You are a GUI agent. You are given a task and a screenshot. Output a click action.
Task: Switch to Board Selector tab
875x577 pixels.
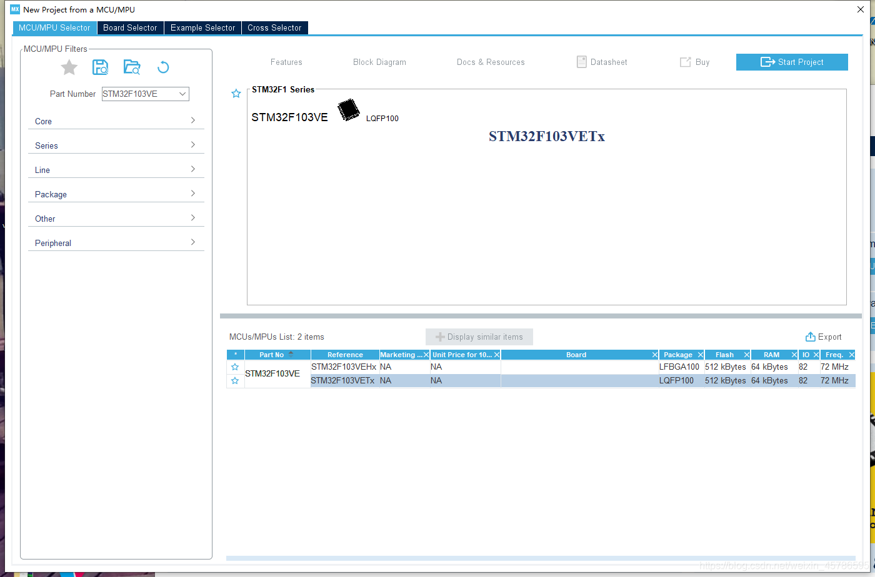(x=130, y=28)
